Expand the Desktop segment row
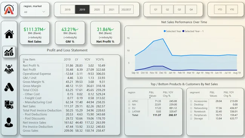The height and width of the screenshot is (138, 245). [x=191, y=105]
